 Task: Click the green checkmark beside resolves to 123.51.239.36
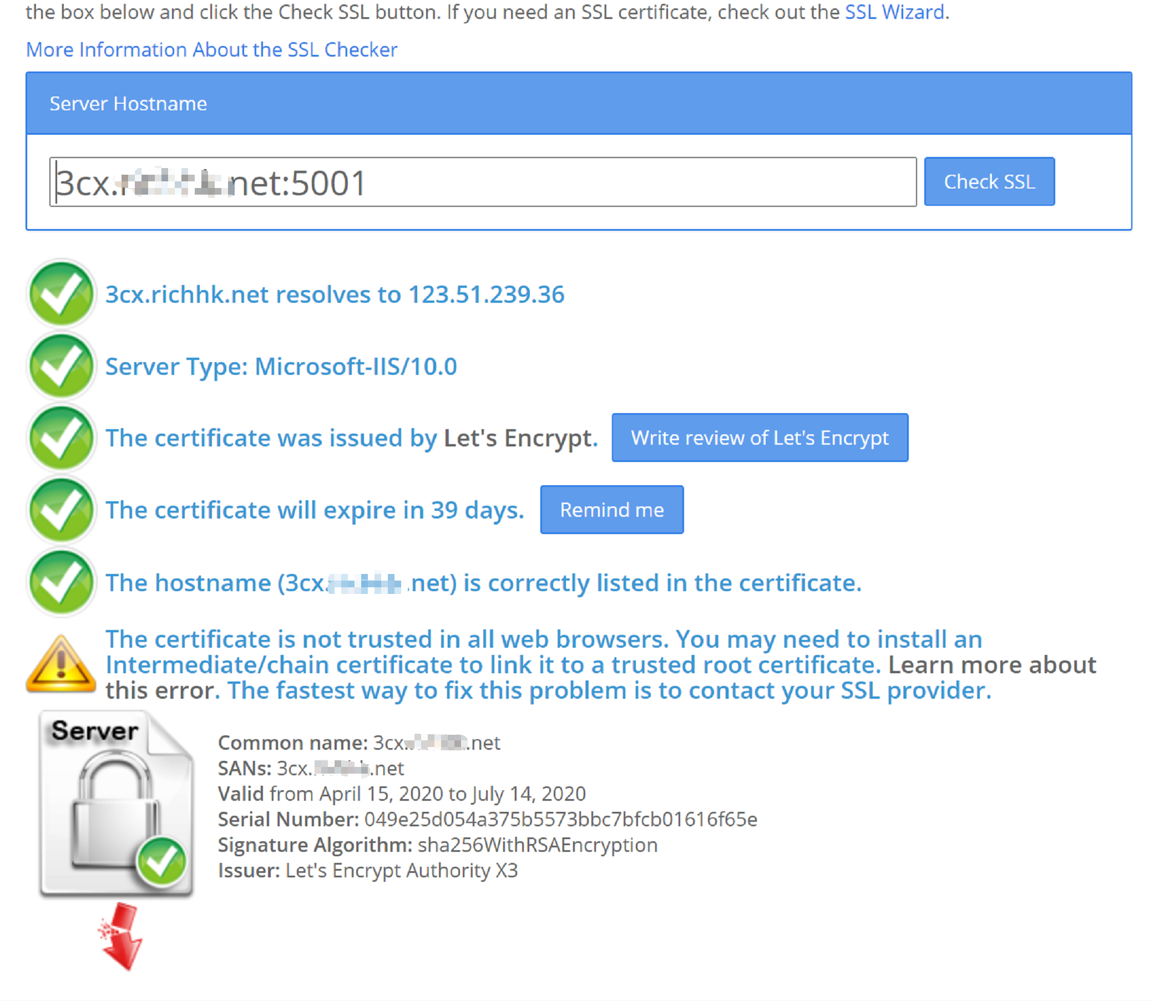[62, 294]
